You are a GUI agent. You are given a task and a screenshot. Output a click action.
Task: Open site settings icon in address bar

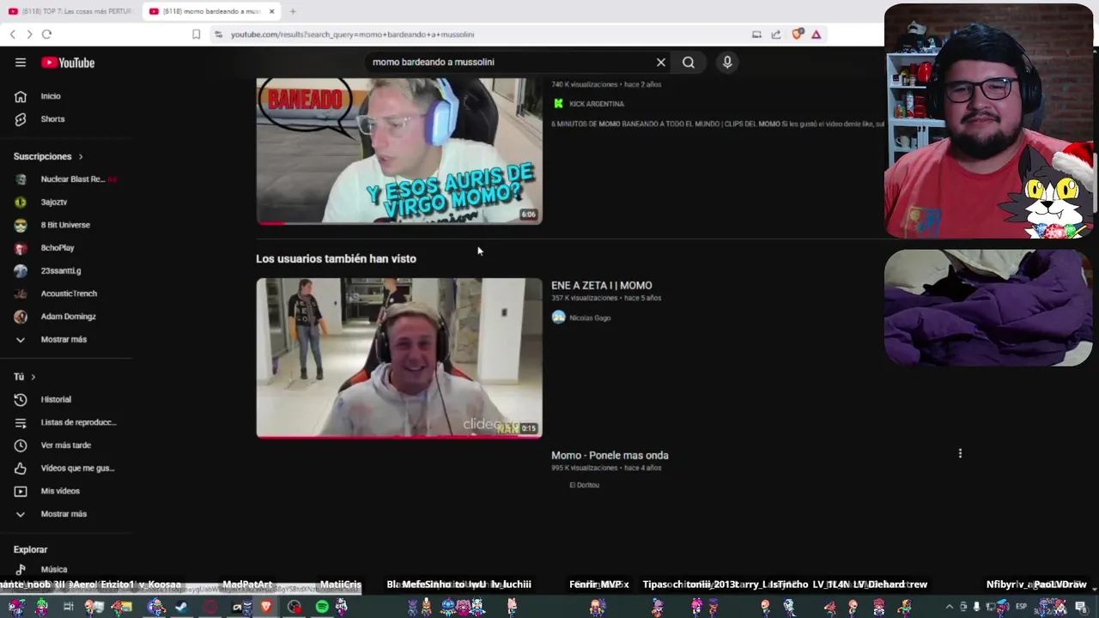(218, 34)
